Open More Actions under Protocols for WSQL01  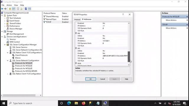click(171, 20)
